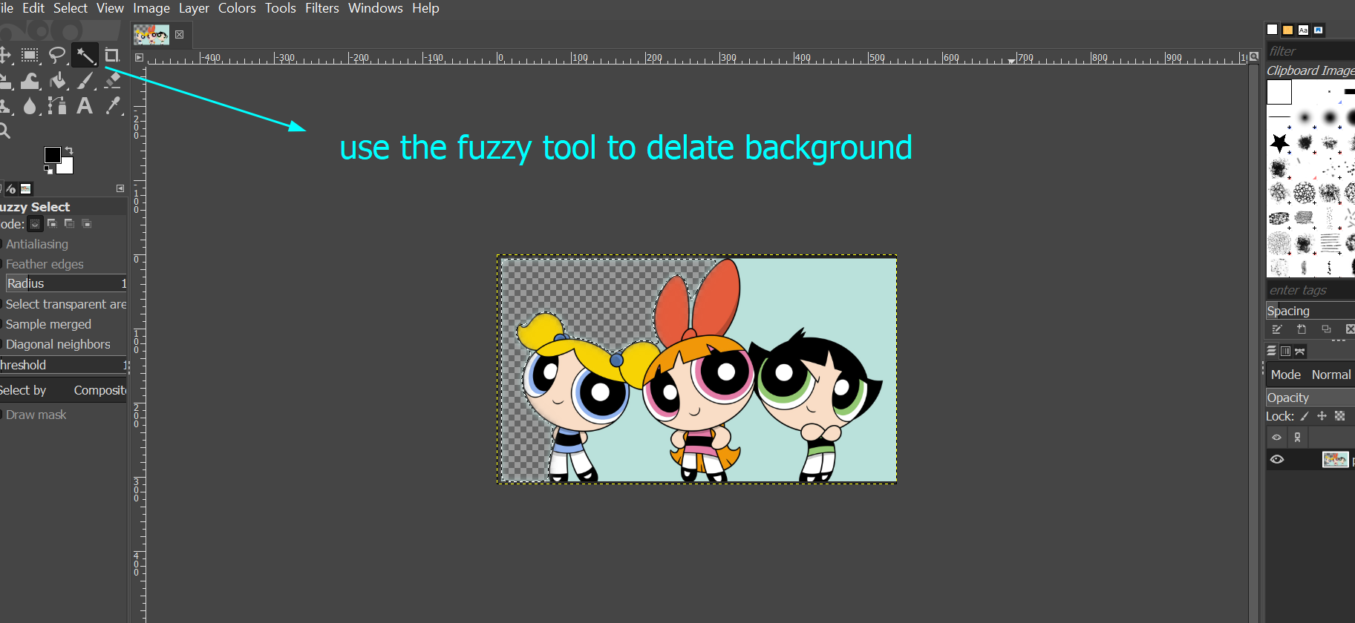This screenshot has width=1355, height=623.
Task: Toggle the Diagonal neighbors option
Action: [x=56, y=344]
